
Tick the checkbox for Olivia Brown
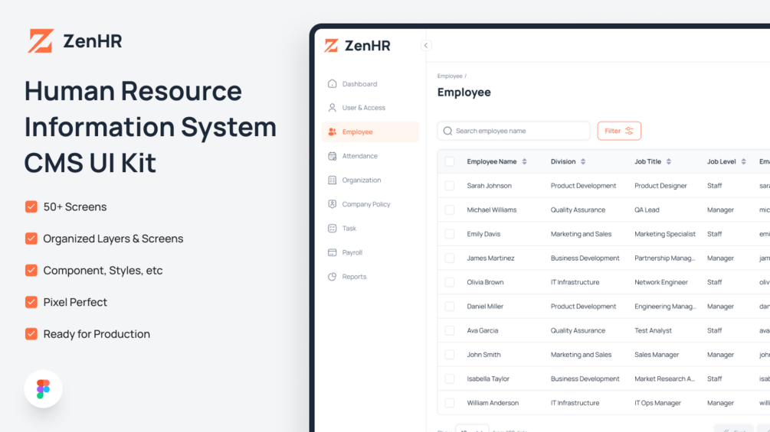(x=449, y=282)
